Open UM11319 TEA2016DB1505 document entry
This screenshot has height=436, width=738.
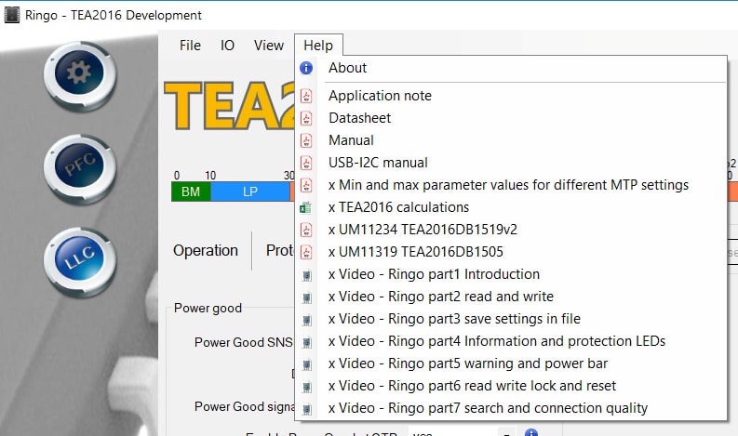[415, 252]
